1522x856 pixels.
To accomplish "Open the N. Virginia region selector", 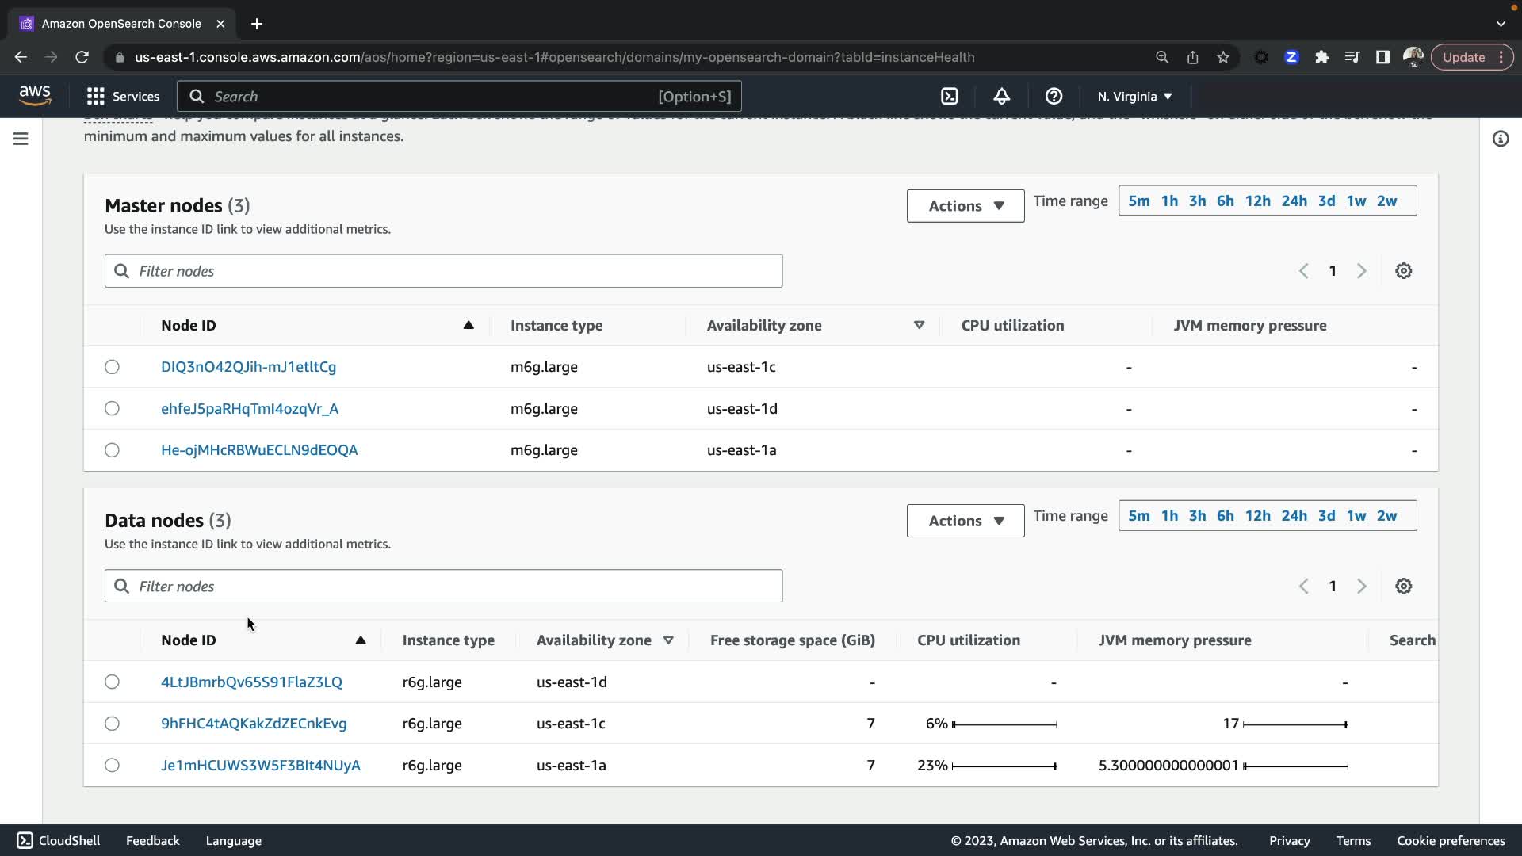I will 1134,97.
